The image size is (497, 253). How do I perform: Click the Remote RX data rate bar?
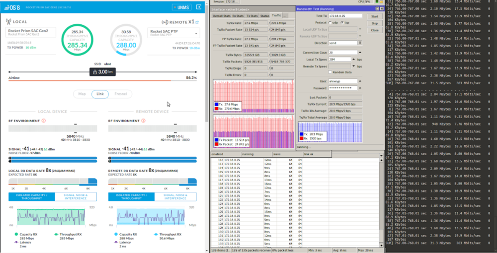(153, 182)
